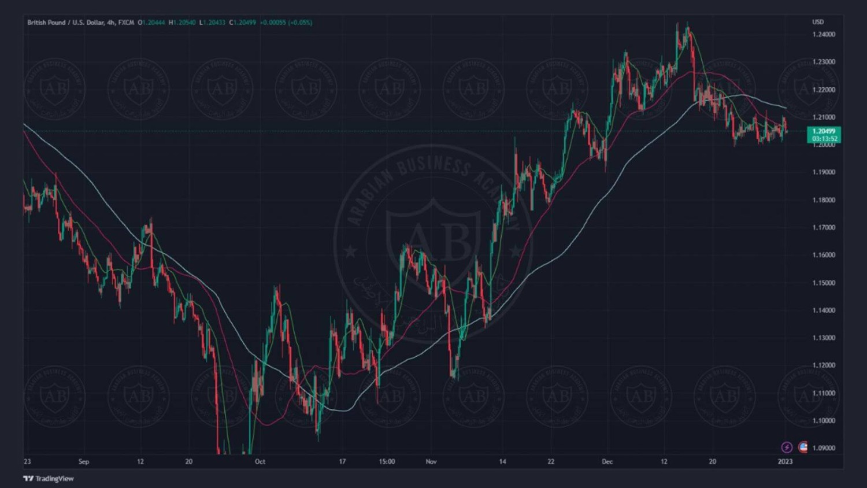Click the 14 date label on the time axis

click(x=503, y=461)
